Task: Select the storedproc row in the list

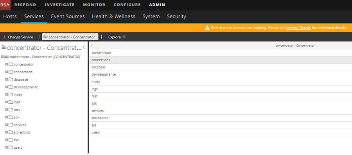Action: coord(221,118)
